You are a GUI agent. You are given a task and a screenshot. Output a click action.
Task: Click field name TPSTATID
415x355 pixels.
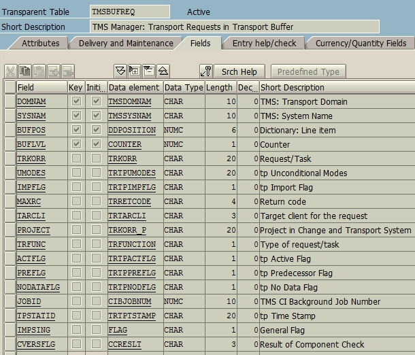(36, 316)
